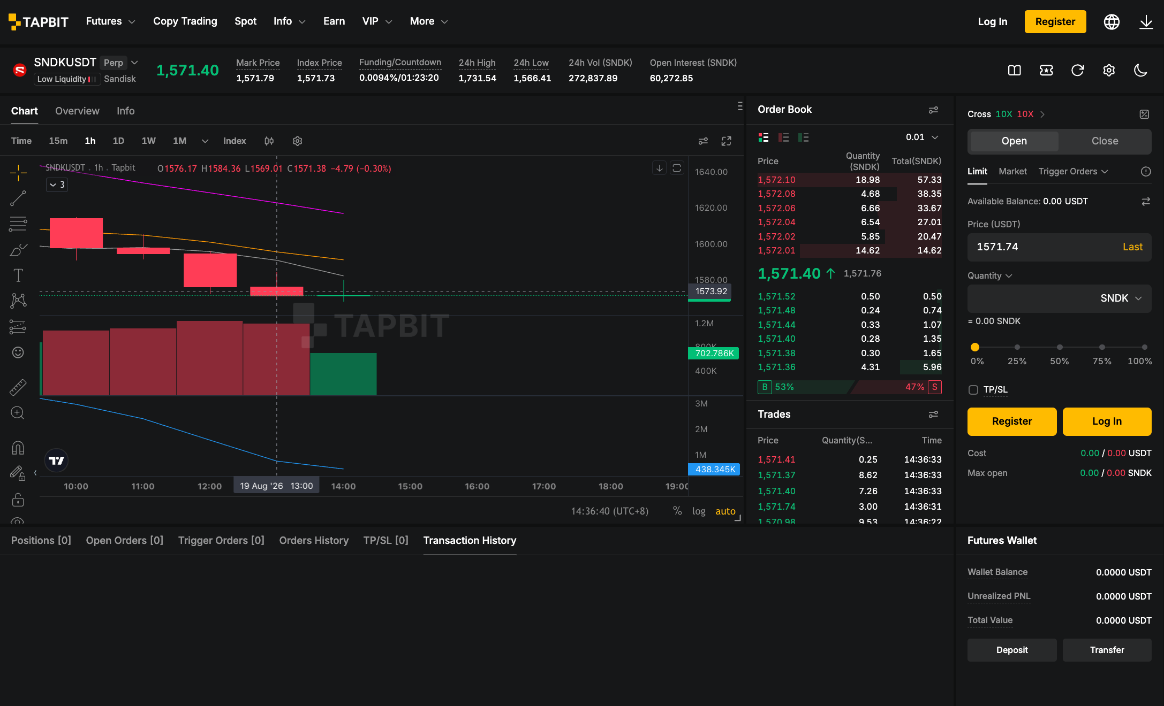Viewport: 1164px width, 706px height.
Task: Toggle the keep drawing mode pencil-lock
Action: [18, 473]
